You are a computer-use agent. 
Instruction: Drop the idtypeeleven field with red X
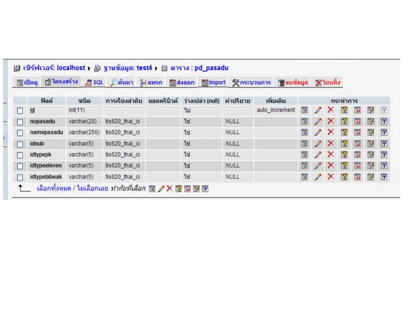(x=330, y=165)
